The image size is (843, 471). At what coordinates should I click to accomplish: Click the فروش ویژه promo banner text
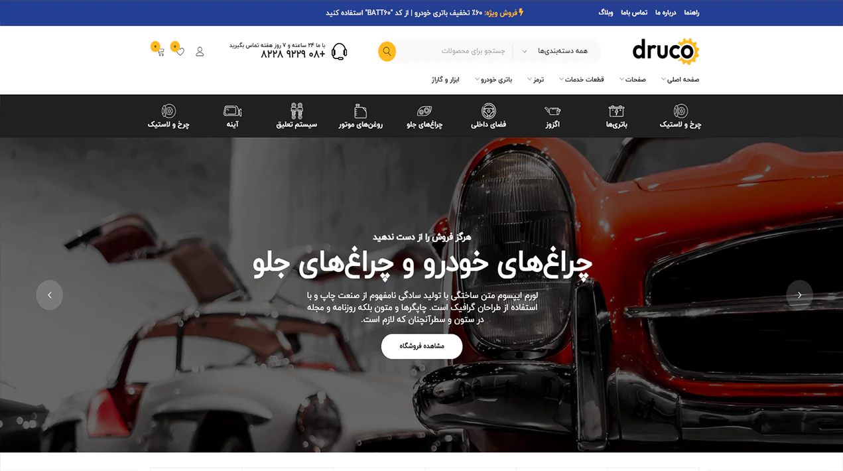coord(425,13)
